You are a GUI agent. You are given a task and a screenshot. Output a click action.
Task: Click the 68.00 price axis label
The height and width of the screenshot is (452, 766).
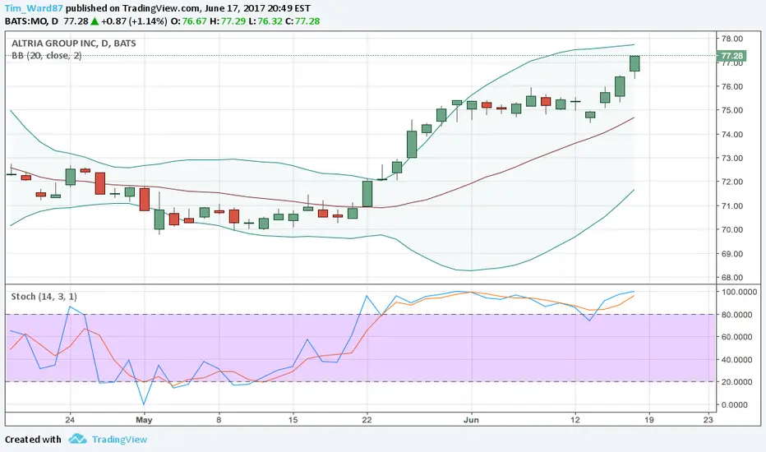point(731,278)
